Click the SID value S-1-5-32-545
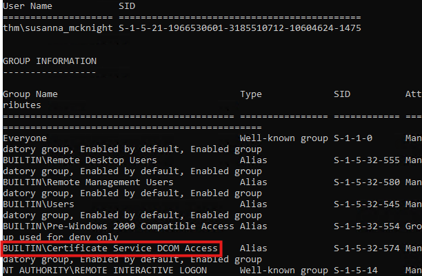This screenshot has width=422, height=276. 366,204
